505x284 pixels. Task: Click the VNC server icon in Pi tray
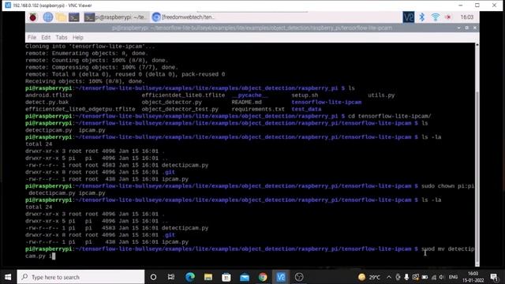coord(409,17)
